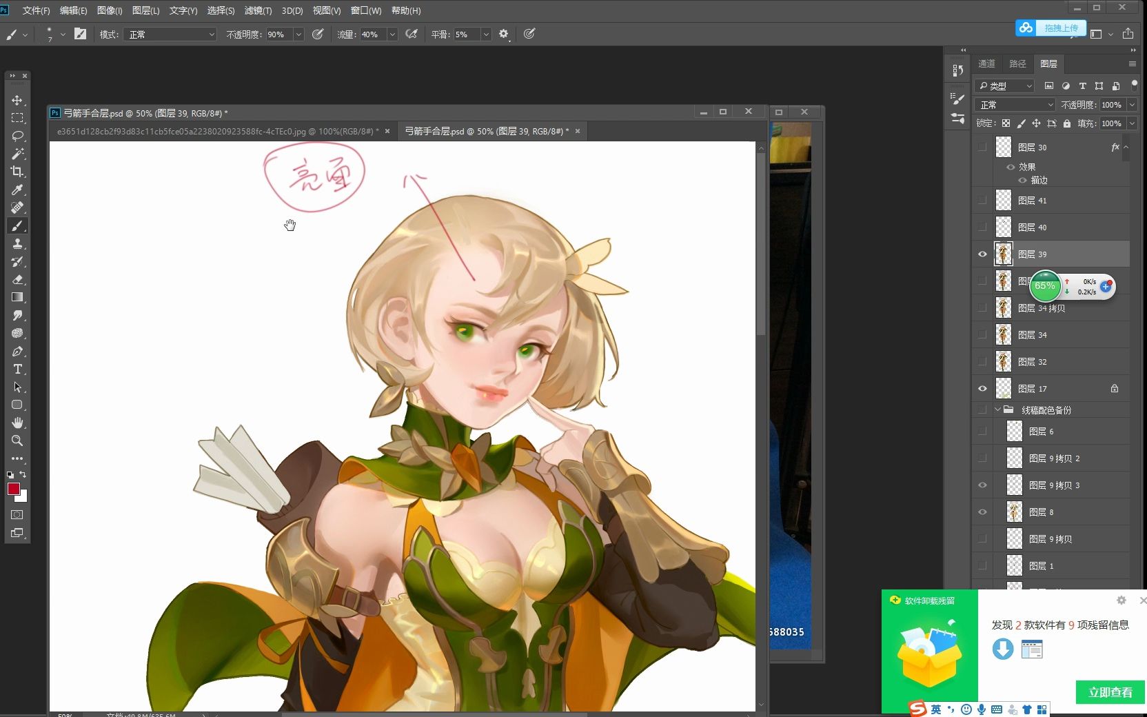Image resolution: width=1147 pixels, height=717 pixels.
Task: Select the Zoom tool
Action: click(17, 441)
